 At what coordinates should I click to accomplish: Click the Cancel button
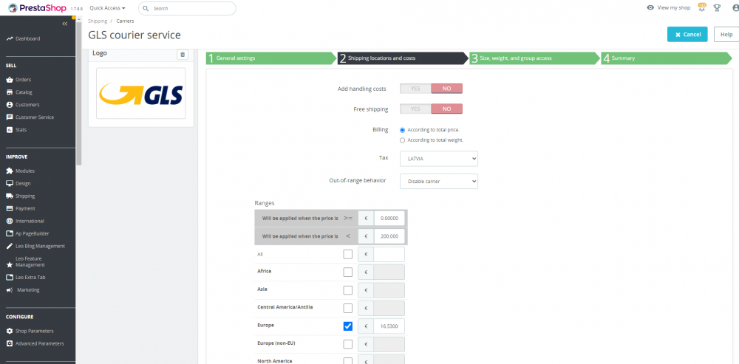[687, 35]
